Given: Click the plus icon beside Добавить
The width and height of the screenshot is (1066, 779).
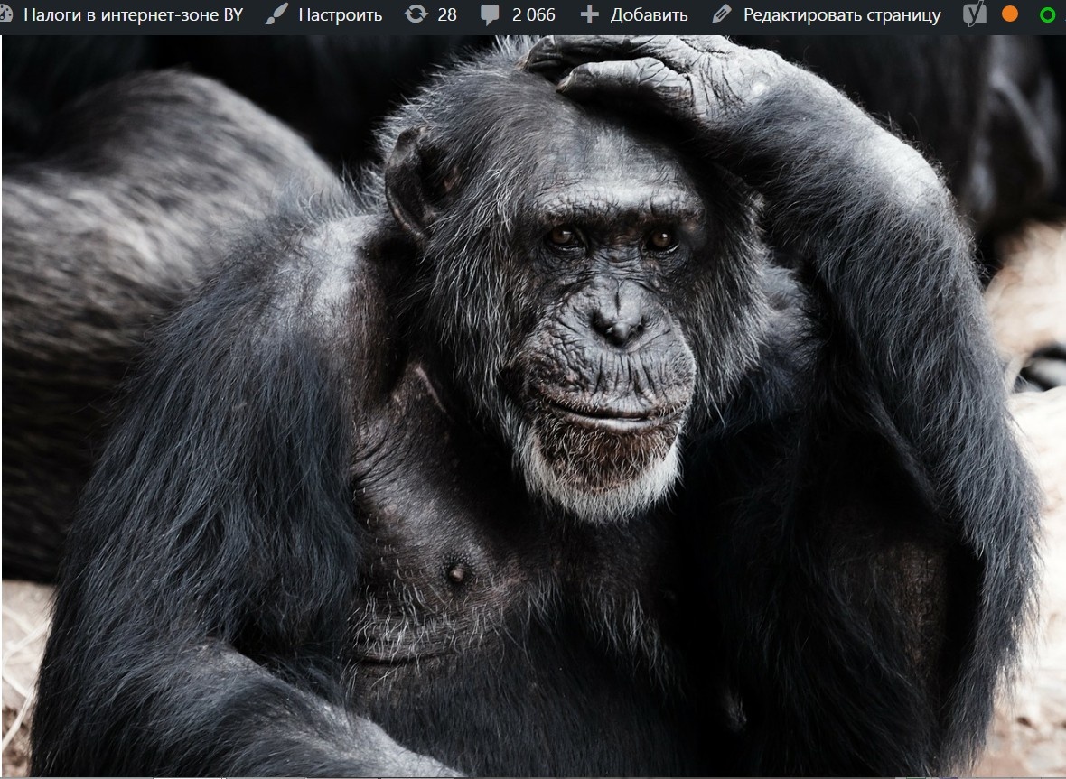Looking at the screenshot, I should 589,15.
